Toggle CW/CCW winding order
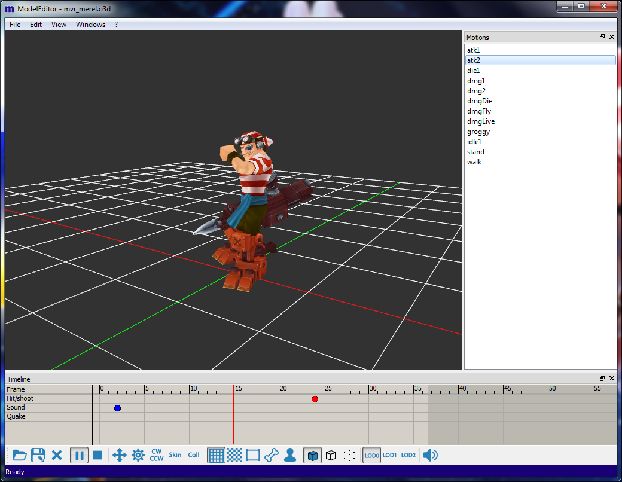The image size is (622, 482). coord(156,455)
